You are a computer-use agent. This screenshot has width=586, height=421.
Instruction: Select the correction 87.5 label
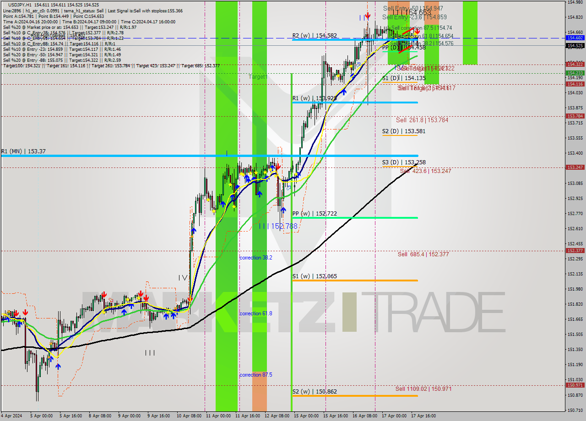pyautogui.click(x=256, y=375)
